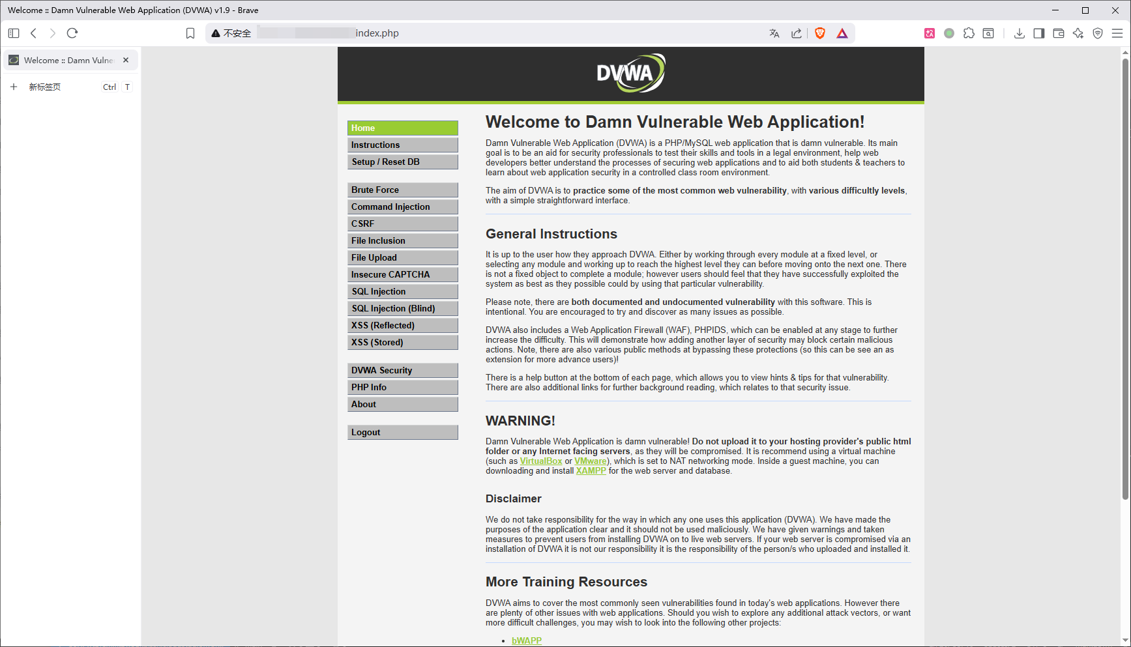Click the tab search window icon in toolbar
1131x647 pixels.
(989, 33)
